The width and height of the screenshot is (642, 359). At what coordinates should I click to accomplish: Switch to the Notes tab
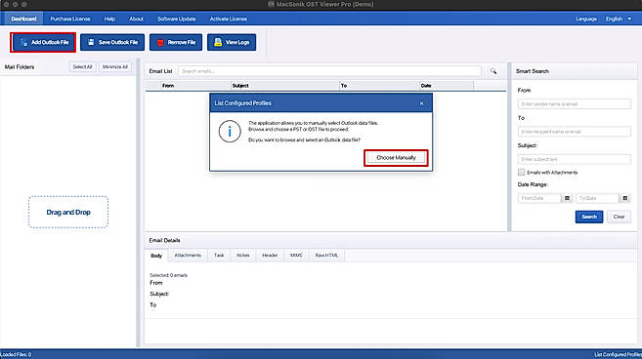point(242,256)
